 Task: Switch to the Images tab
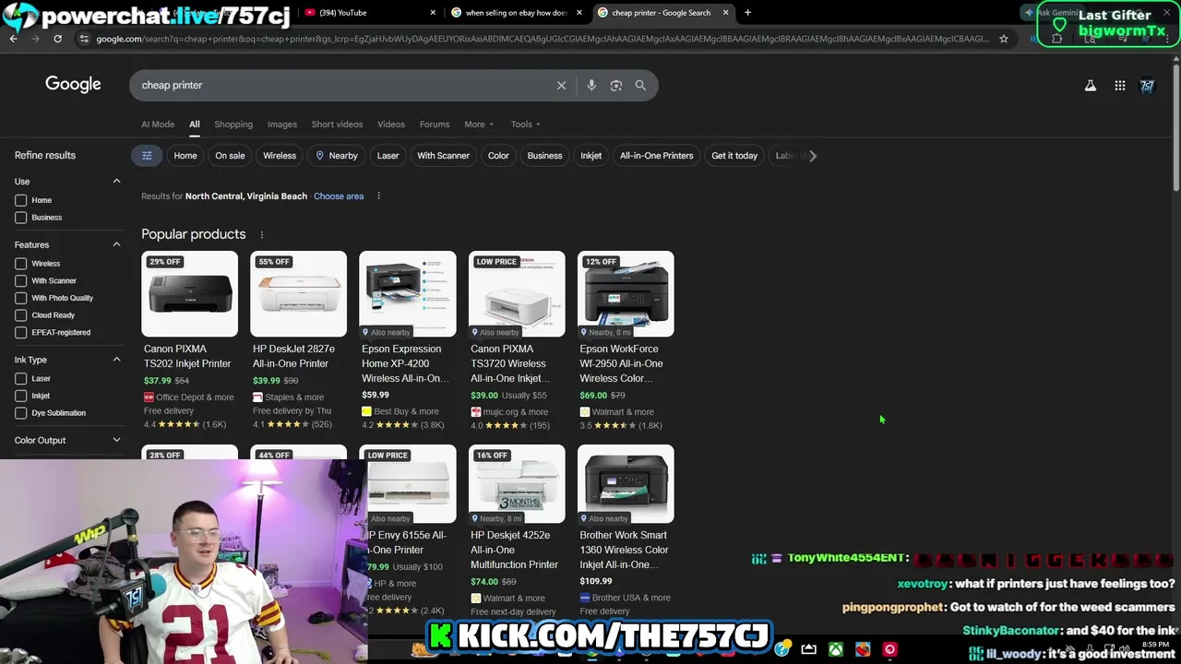[282, 125]
